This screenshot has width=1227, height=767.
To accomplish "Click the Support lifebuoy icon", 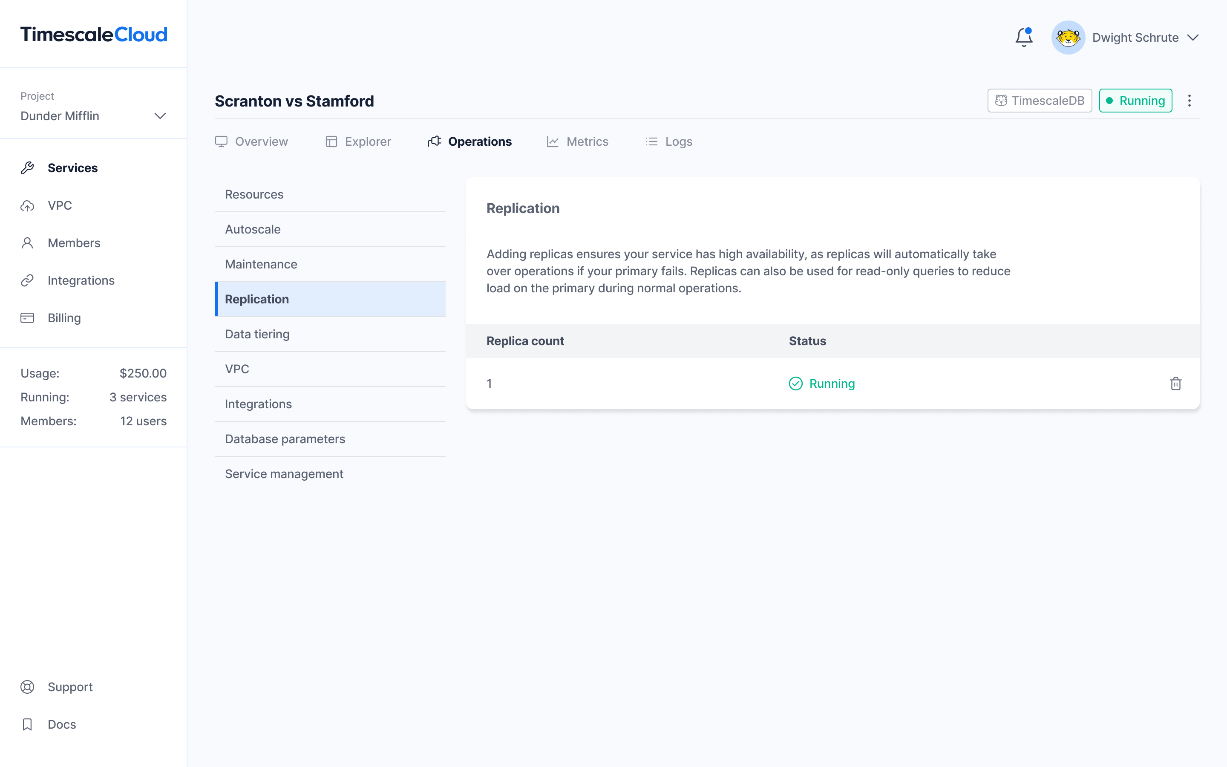I will [x=27, y=687].
